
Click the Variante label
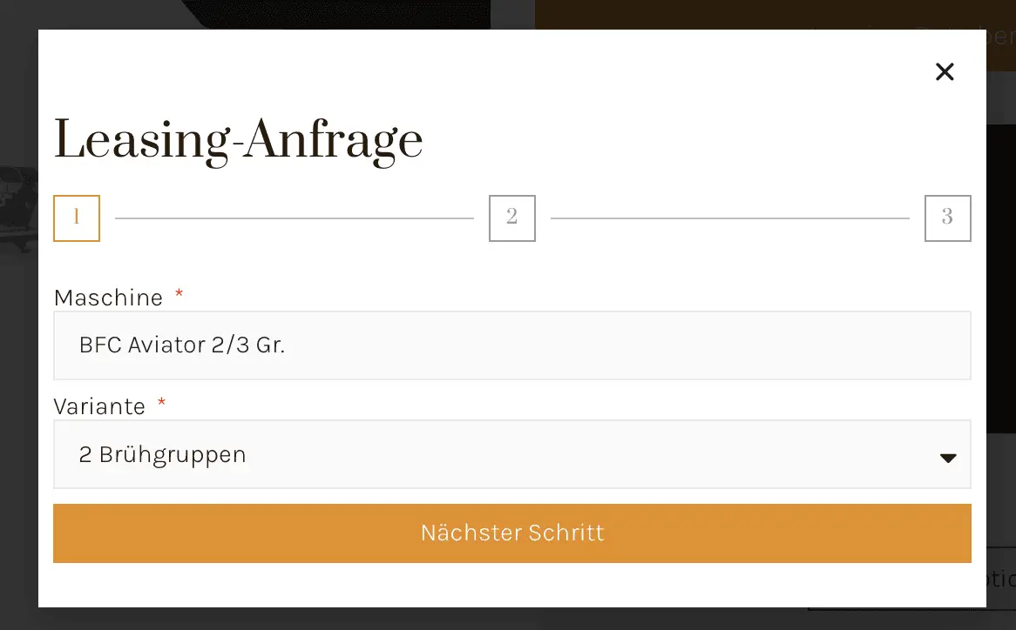click(x=98, y=406)
